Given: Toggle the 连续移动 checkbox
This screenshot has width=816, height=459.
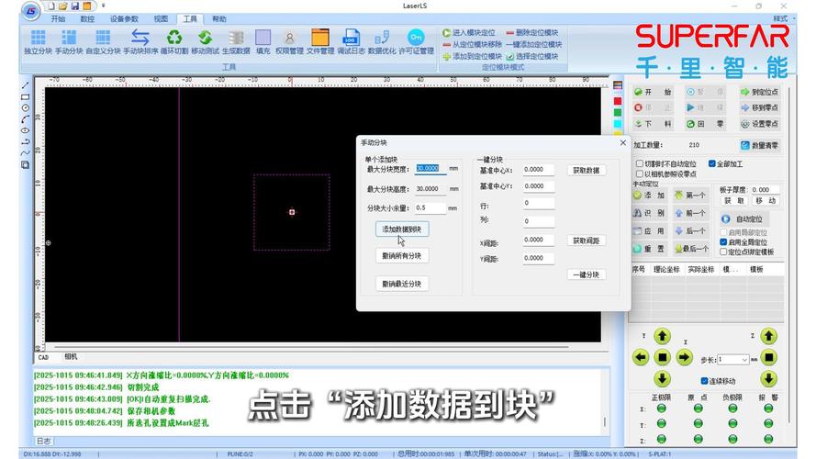Looking at the screenshot, I should click(704, 380).
